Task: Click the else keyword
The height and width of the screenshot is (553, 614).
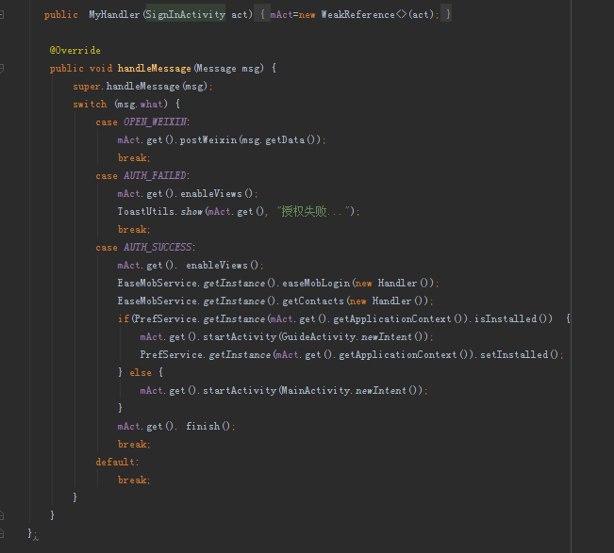Action: point(141,373)
